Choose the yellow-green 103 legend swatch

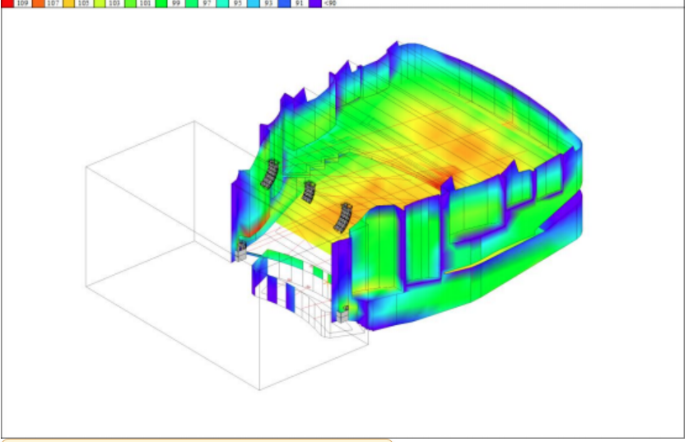tap(99, 3)
